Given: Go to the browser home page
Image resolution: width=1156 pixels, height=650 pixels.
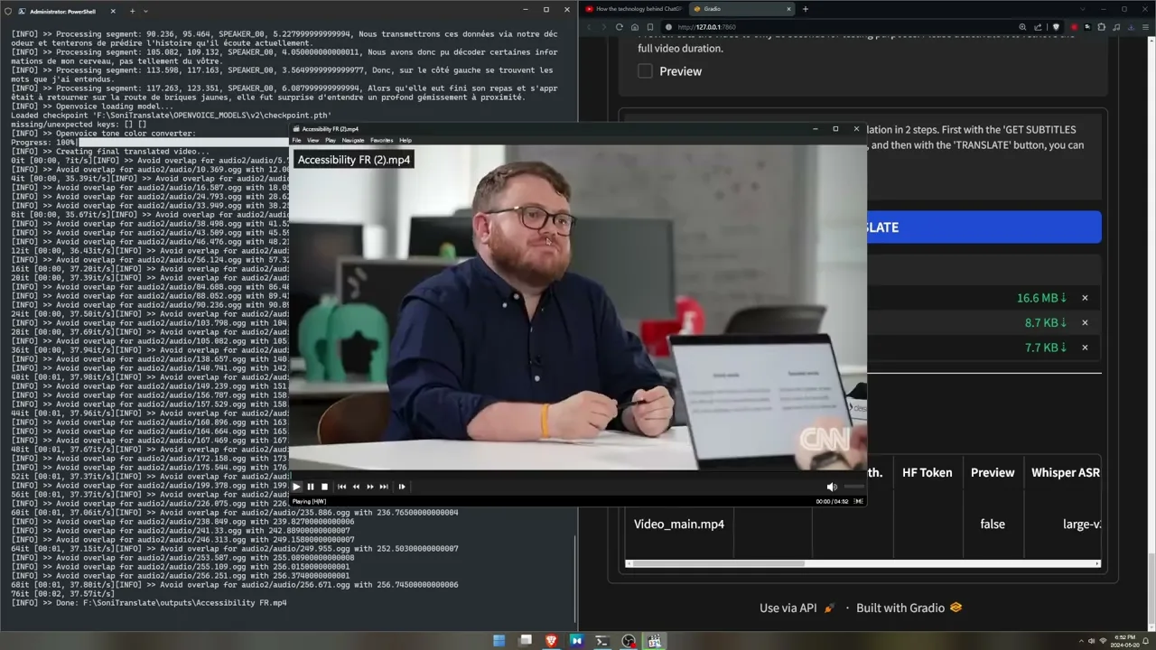Looking at the screenshot, I should click(635, 27).
